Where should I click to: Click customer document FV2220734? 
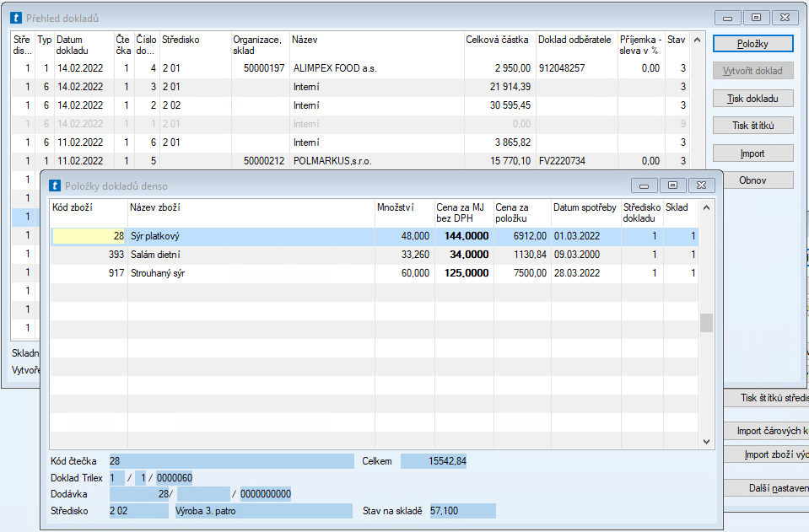[562, 161]
